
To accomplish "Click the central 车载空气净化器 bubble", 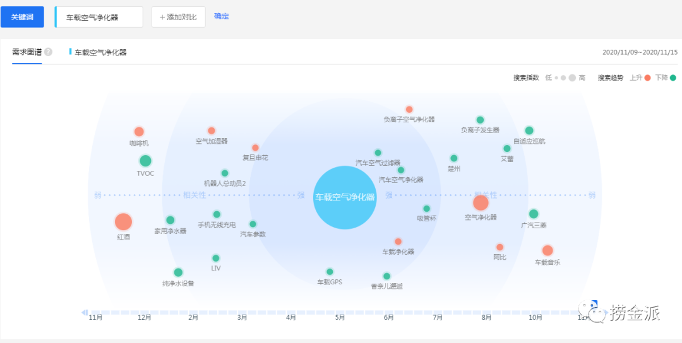I will [x=345, y=197].
